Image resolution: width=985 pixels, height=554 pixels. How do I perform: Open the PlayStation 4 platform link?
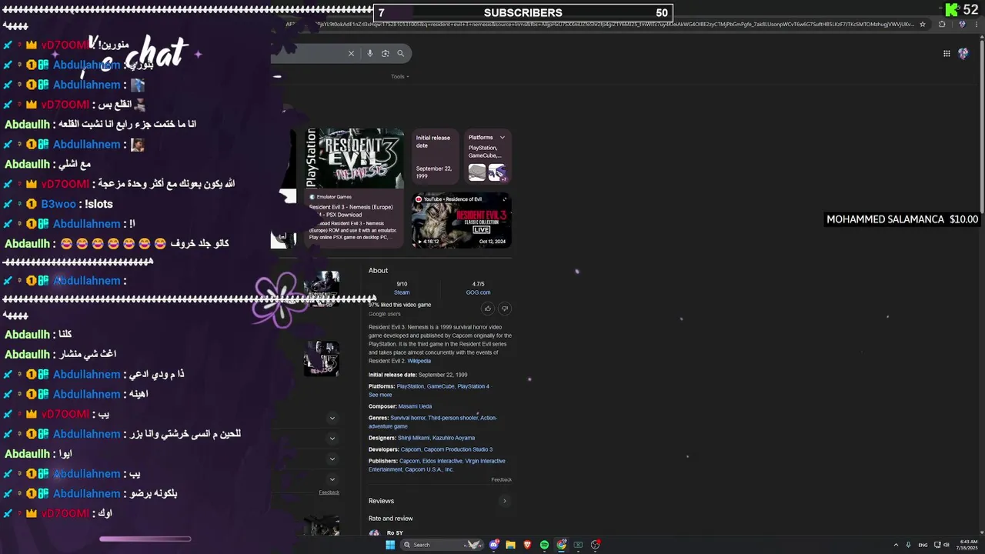[473, 386]
